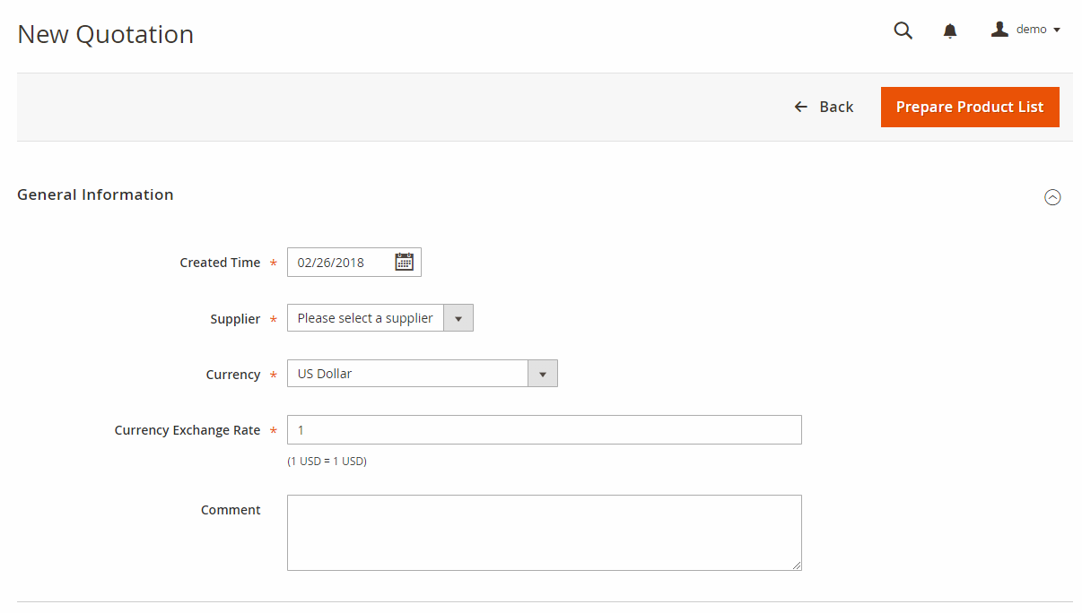Click the New Quotation page title
Screen dimensions: 1082x613
click(106, 34)
